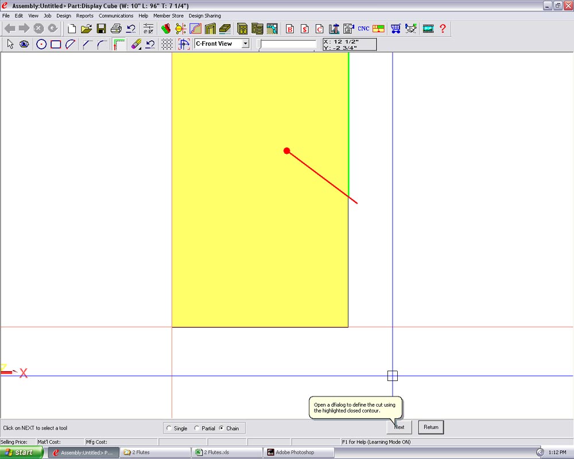Select the rectangle drawing tool
Image resolution: width=574 pixels, height=459 pixels.
(56, 44)
